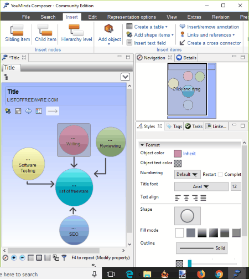This screenshot has width=249, height=279.
Task: Choose the vertical gradient fill mode
Action: 202,233
